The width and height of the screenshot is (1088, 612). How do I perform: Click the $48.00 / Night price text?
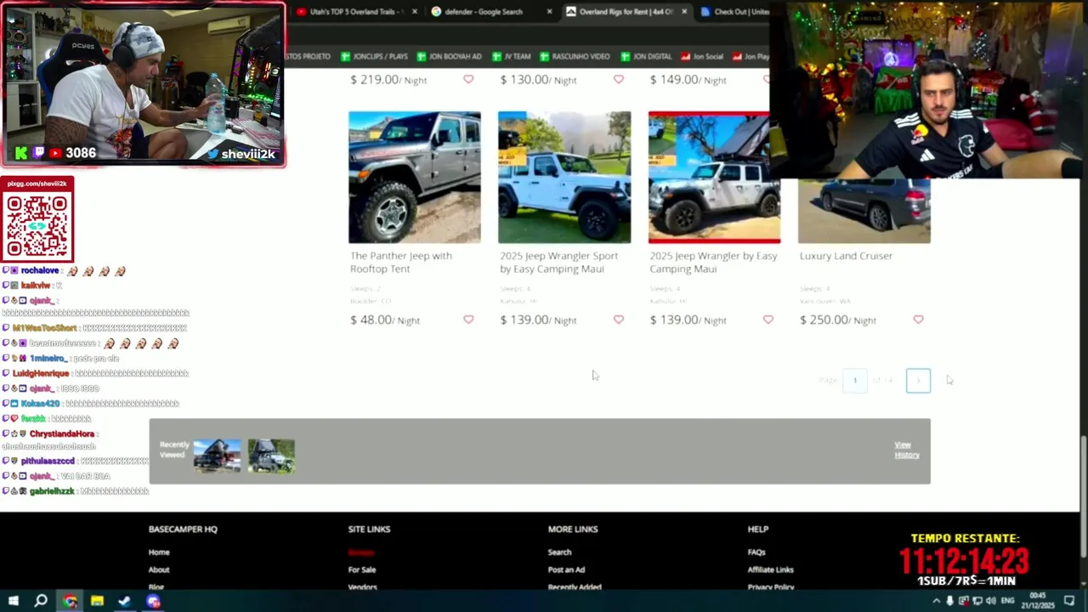(x=385, y=320)
